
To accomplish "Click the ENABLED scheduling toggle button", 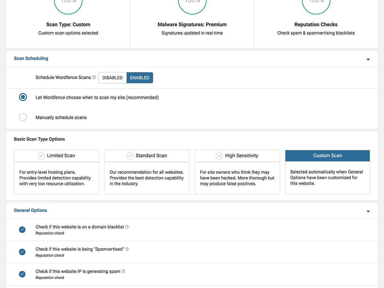I will point(140,77).
